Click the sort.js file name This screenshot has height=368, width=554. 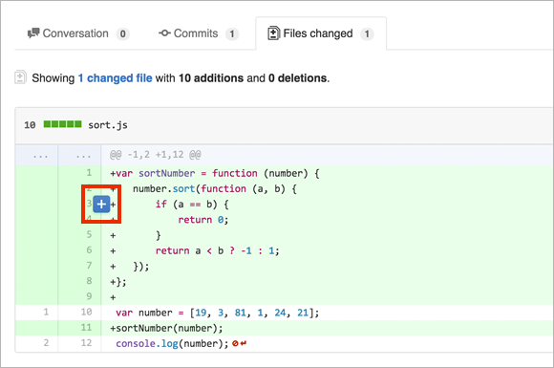tap(108, 125)
